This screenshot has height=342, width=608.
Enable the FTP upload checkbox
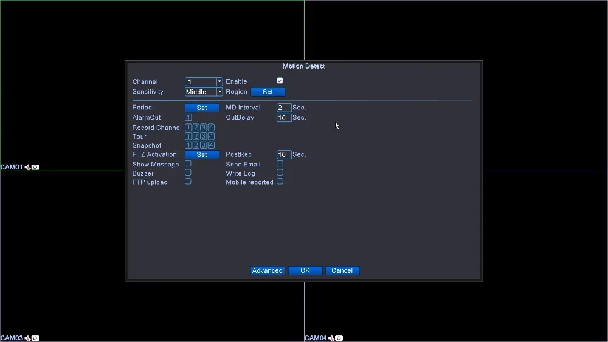[188, 182]
